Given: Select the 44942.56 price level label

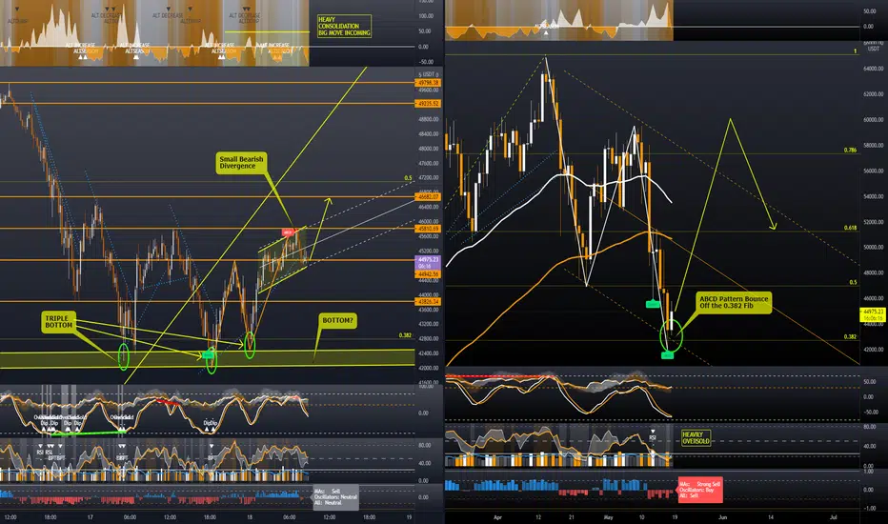Looking at the screenshot, I should [428, 274].
